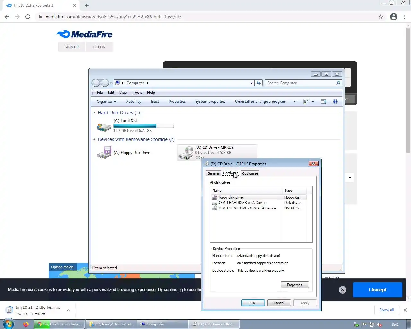411x329 pixels.
Task: Select QEMU HARDDISK ATA Device row
Action: tap(259, 203)
